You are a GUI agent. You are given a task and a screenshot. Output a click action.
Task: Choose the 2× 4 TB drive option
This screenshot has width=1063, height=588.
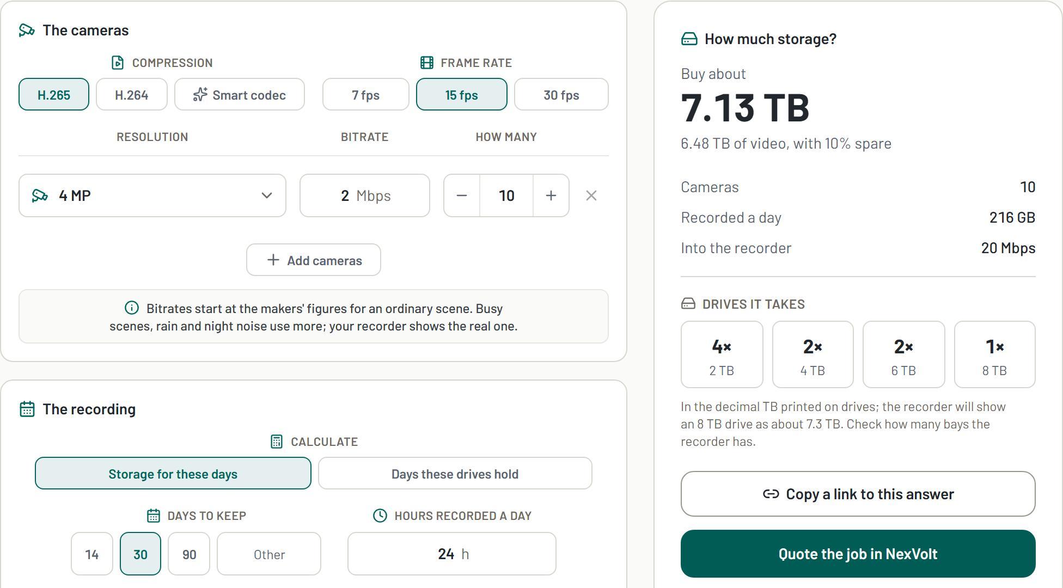point(813,354)
